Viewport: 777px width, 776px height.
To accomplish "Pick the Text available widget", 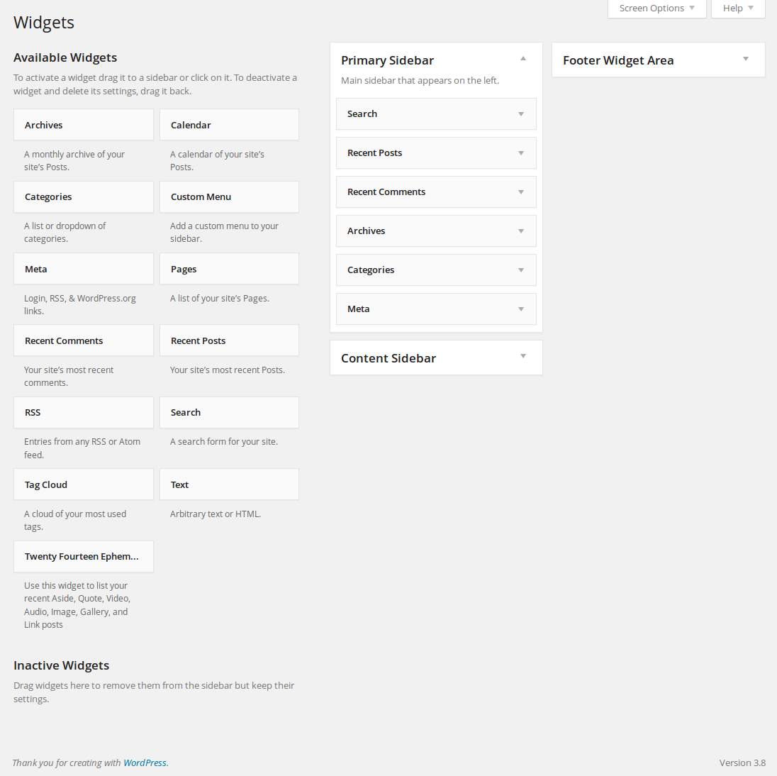I will [x=229, y=484].
